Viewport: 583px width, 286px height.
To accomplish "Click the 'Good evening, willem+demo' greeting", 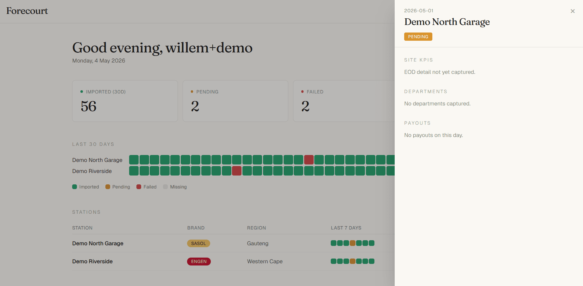I will coord(162,48).
